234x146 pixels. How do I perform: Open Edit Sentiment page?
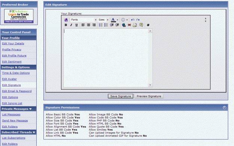[x=12, y=62]
